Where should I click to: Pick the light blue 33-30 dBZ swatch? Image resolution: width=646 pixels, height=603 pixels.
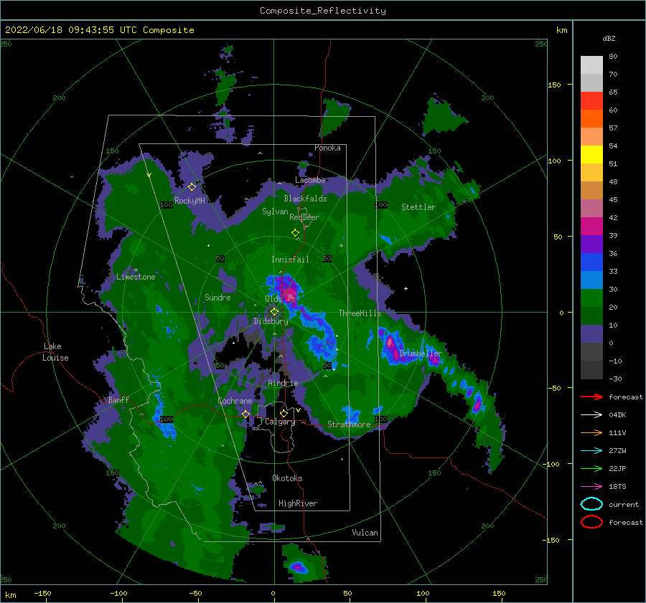591,280
